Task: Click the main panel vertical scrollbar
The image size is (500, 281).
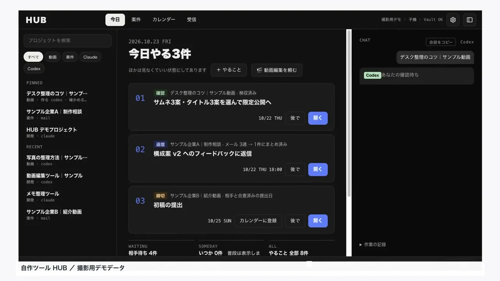Action: [348, 114]
